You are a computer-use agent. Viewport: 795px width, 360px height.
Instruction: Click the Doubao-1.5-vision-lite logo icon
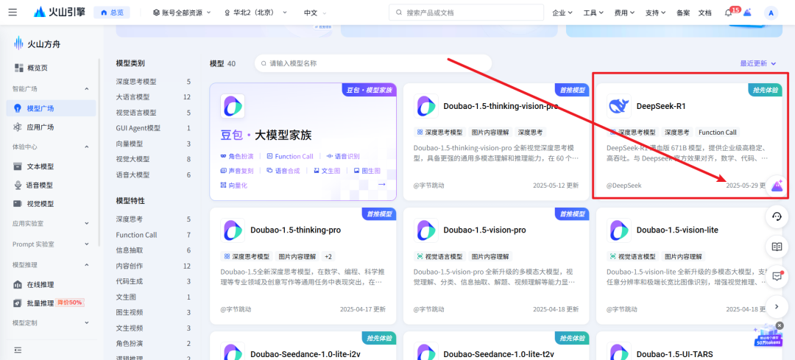619,230
